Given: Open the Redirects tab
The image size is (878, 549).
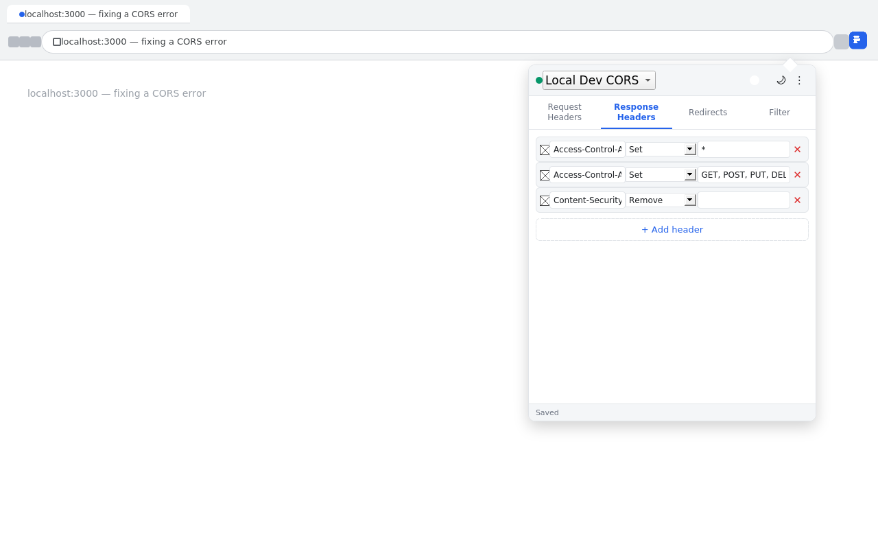Looking at the screenshot, I should pos(708,113).
